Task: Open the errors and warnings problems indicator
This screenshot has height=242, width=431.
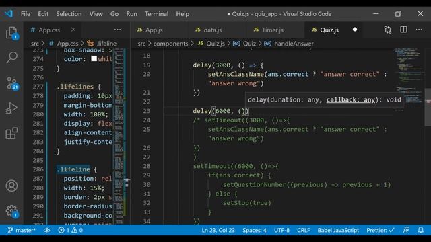Action: point(70,230)
